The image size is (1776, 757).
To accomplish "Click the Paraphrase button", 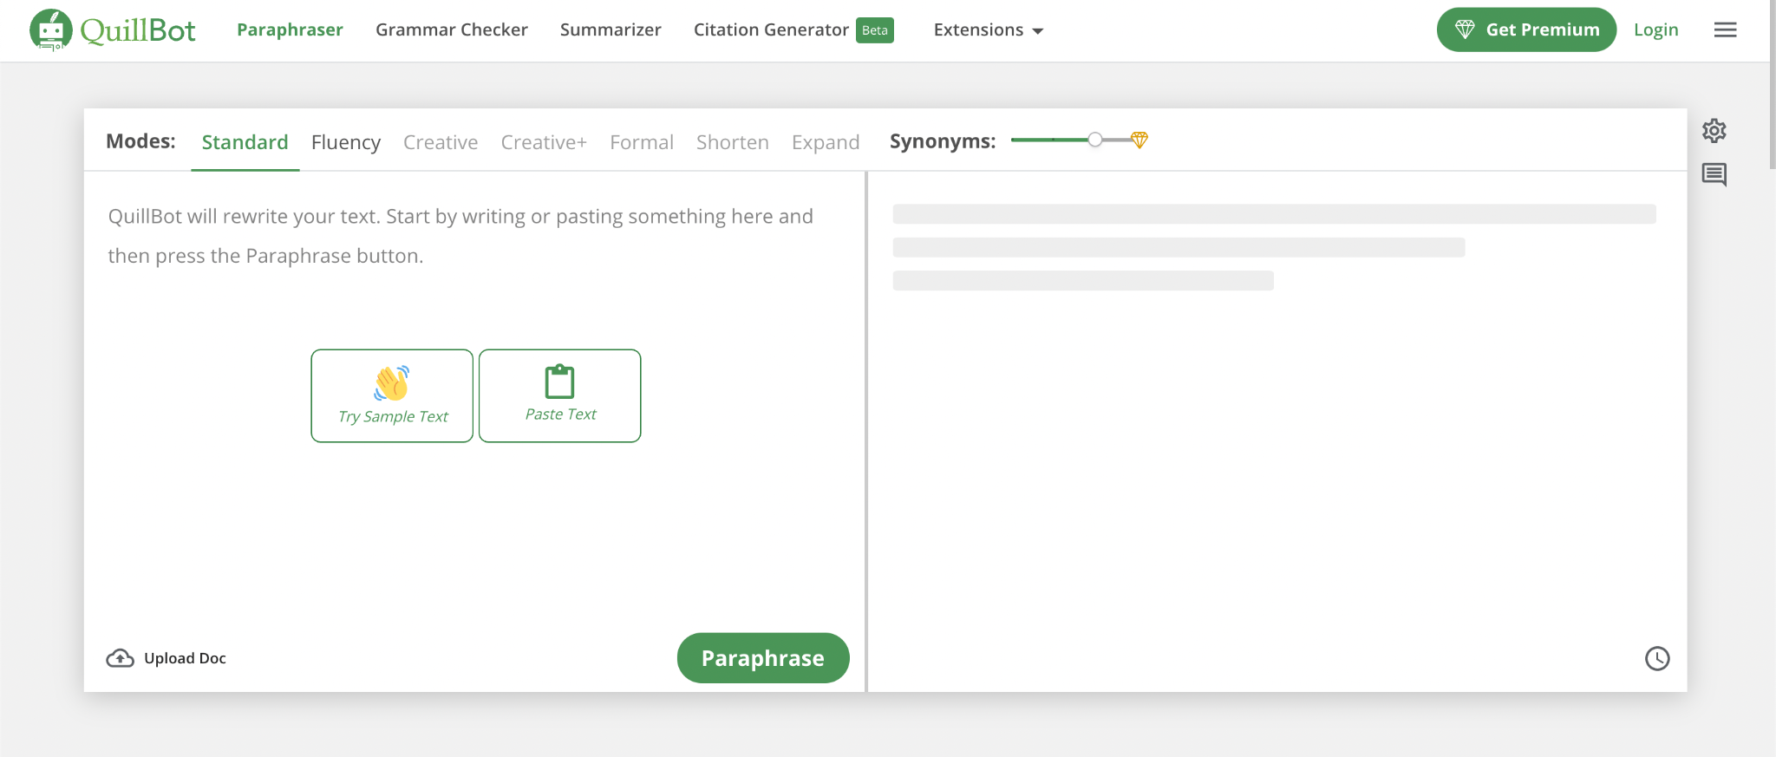I will [763, 658].
